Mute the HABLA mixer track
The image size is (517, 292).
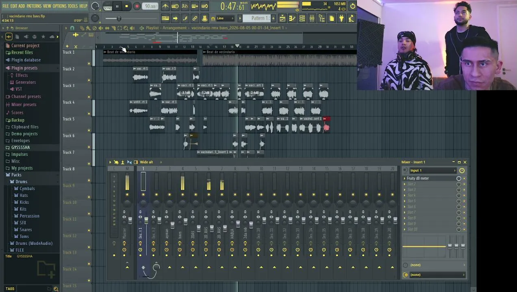[x=235, y=195]
